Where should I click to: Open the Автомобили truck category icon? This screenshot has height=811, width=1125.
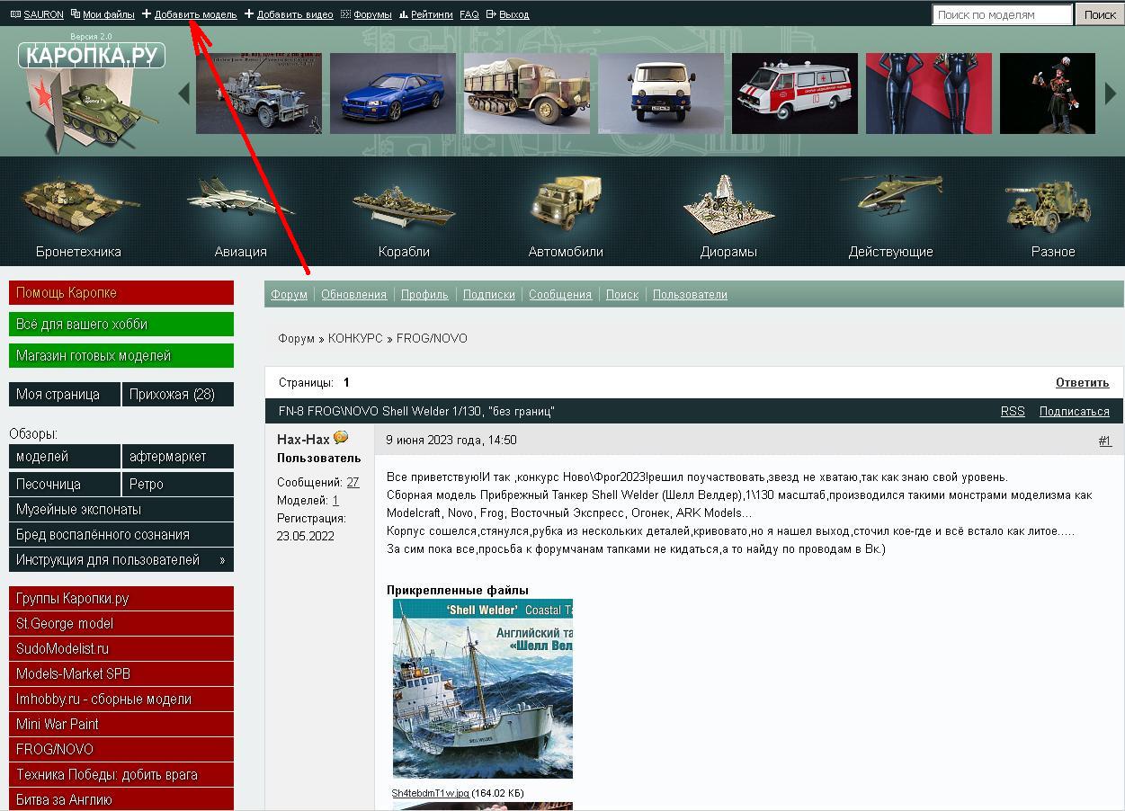tap(566, 204)
